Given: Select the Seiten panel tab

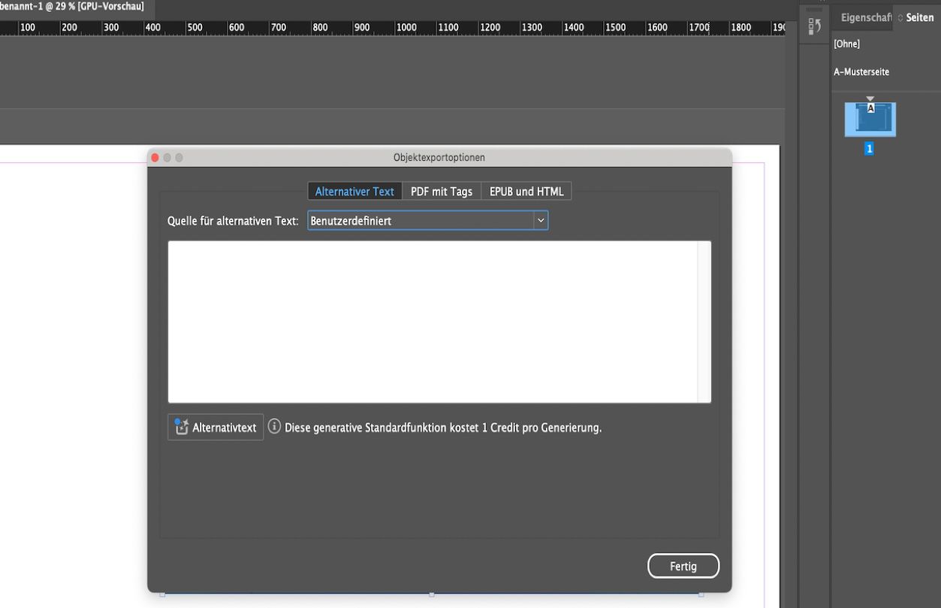Looking at the screenshot, I should pos(918,17).
